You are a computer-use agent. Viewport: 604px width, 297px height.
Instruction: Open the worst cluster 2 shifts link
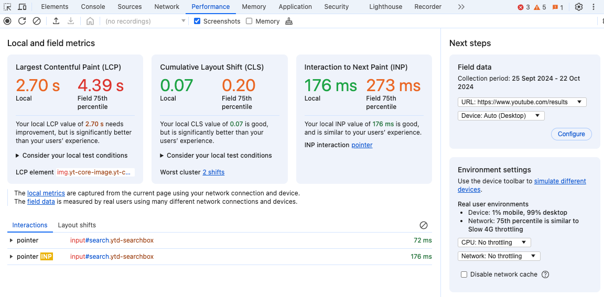tap(213, 172)
